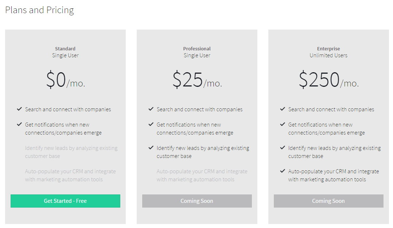
Task: Click checkmark beside Standard's Get notifications item
Action: 19,124
